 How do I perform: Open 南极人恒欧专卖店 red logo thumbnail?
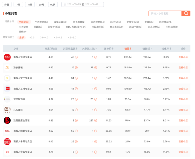coord(7,57)
